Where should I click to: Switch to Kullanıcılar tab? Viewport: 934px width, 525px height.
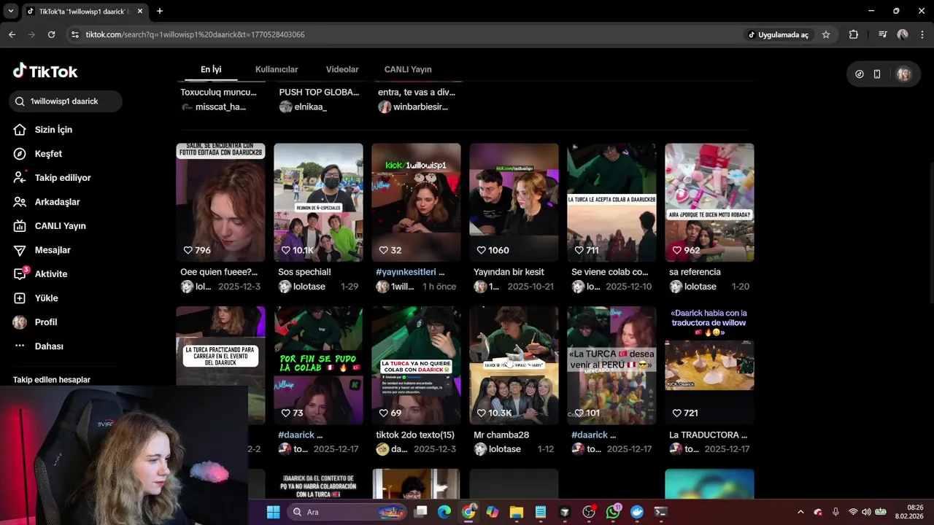coord(277,69)
